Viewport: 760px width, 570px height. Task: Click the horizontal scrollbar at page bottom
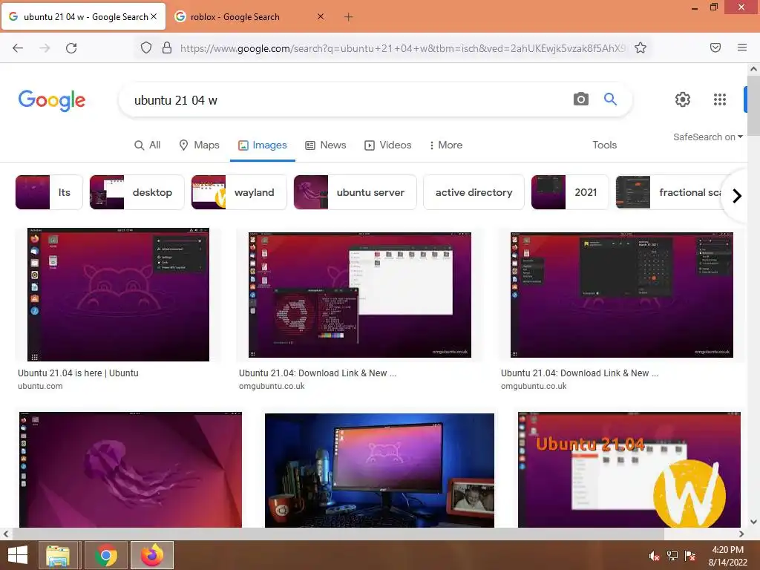pyautogui.click(x=338, y=534)
